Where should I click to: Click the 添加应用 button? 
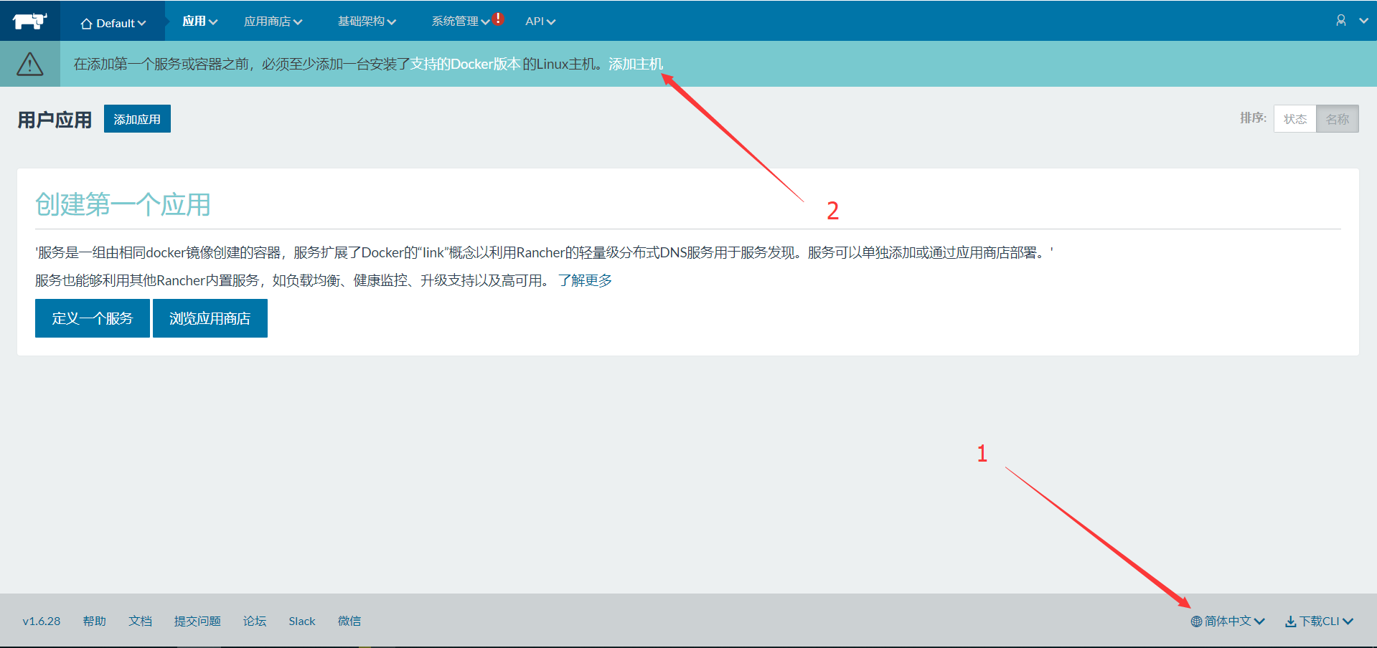pos(136,118)
